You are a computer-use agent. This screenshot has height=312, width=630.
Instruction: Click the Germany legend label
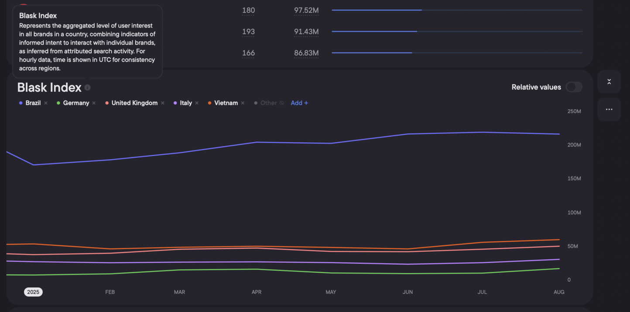click(76, 103)
